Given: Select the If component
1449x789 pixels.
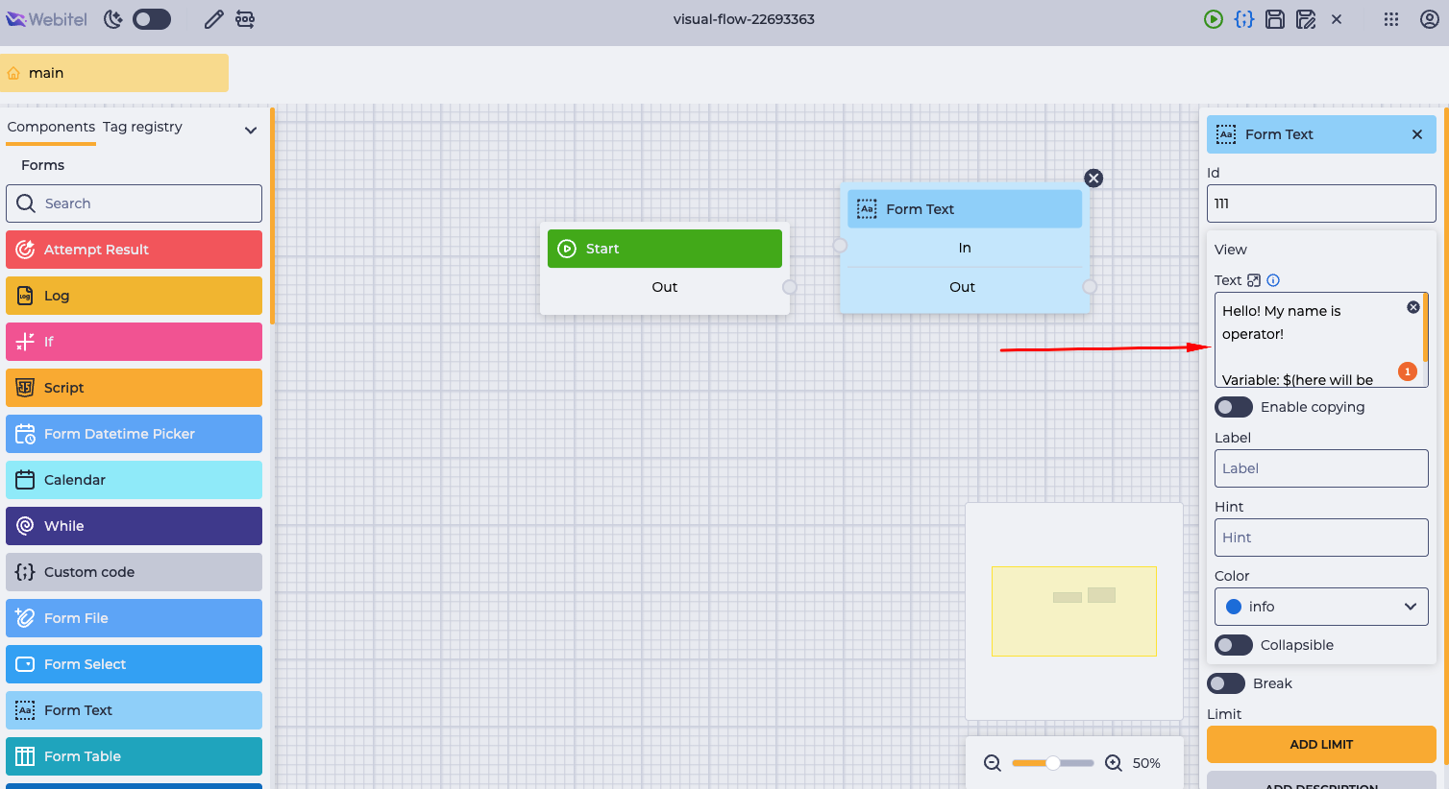Looking at the screenshot, I should 134,342.
